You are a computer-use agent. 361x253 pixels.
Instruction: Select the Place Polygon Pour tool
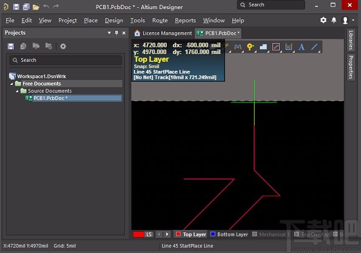[263, 47]
